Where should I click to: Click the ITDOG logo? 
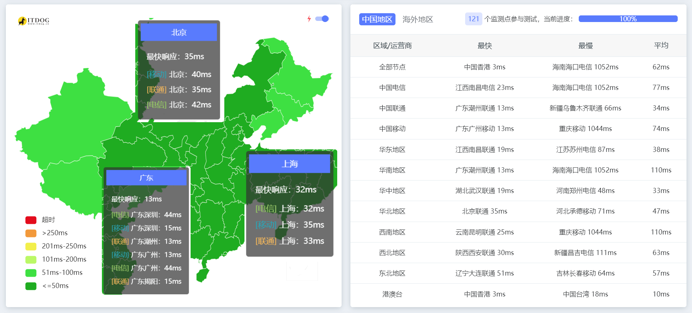coord(33,21)
